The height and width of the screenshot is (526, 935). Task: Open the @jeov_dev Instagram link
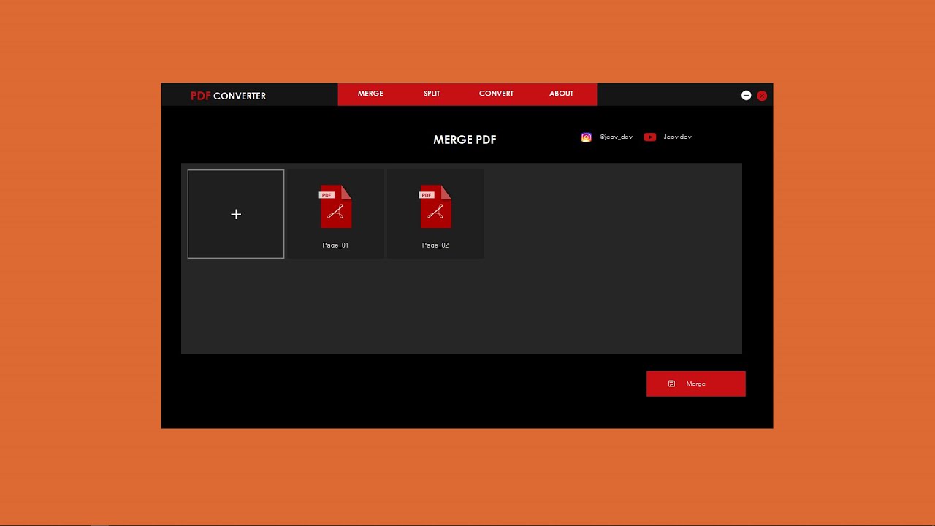pos(616,137)
